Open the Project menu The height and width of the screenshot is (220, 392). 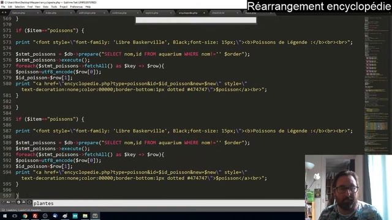[64, 7]
